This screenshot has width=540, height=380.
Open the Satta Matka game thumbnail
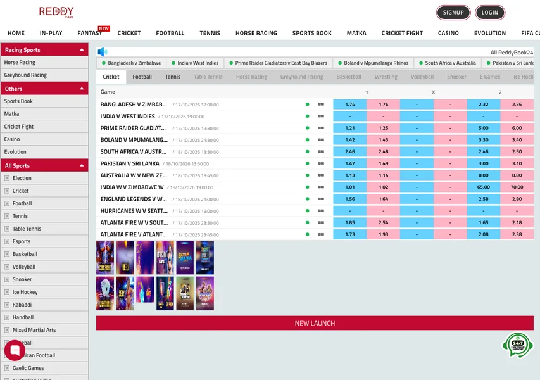point(185,257)
